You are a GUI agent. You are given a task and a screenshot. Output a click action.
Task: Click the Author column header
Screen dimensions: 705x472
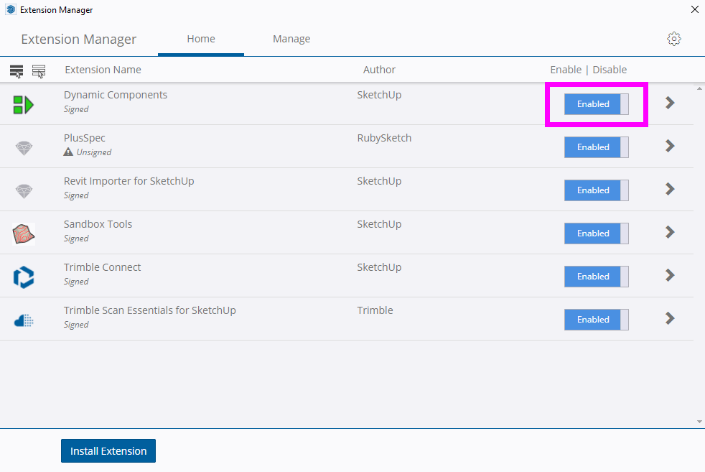click(x=380, y=70)
